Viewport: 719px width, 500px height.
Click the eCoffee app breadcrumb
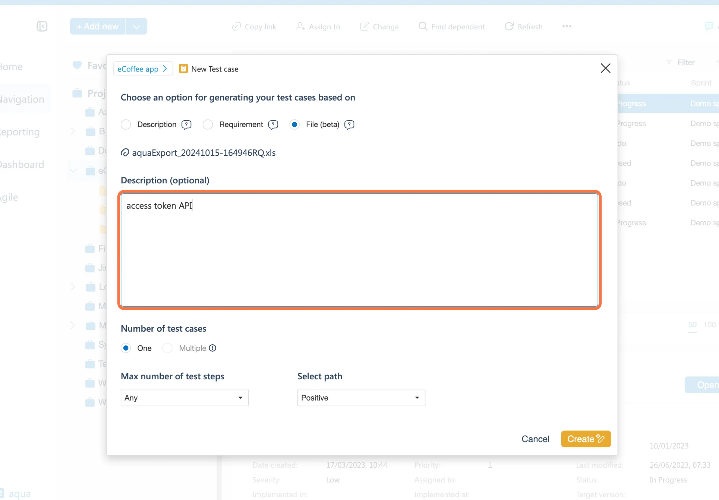pyautogui.click(x=142, y=69)
